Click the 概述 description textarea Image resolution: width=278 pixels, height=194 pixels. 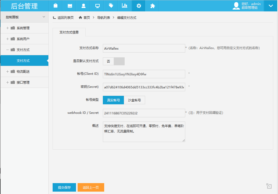click(144, 132)
